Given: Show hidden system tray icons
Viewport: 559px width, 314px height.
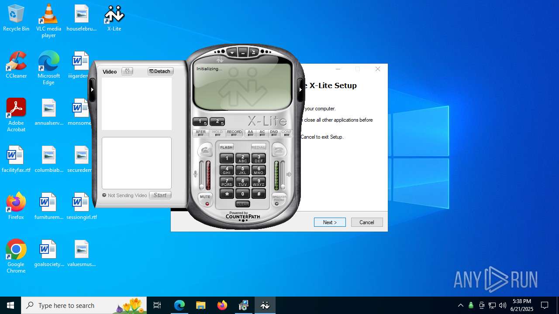Looking at the screenshot, I should (460, 305).
